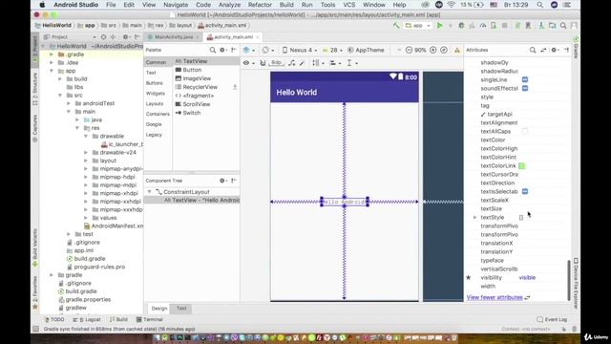Open design surface layers dropdown
The height and width of the screenshot is (344, 611).
[x=248, y=50]
